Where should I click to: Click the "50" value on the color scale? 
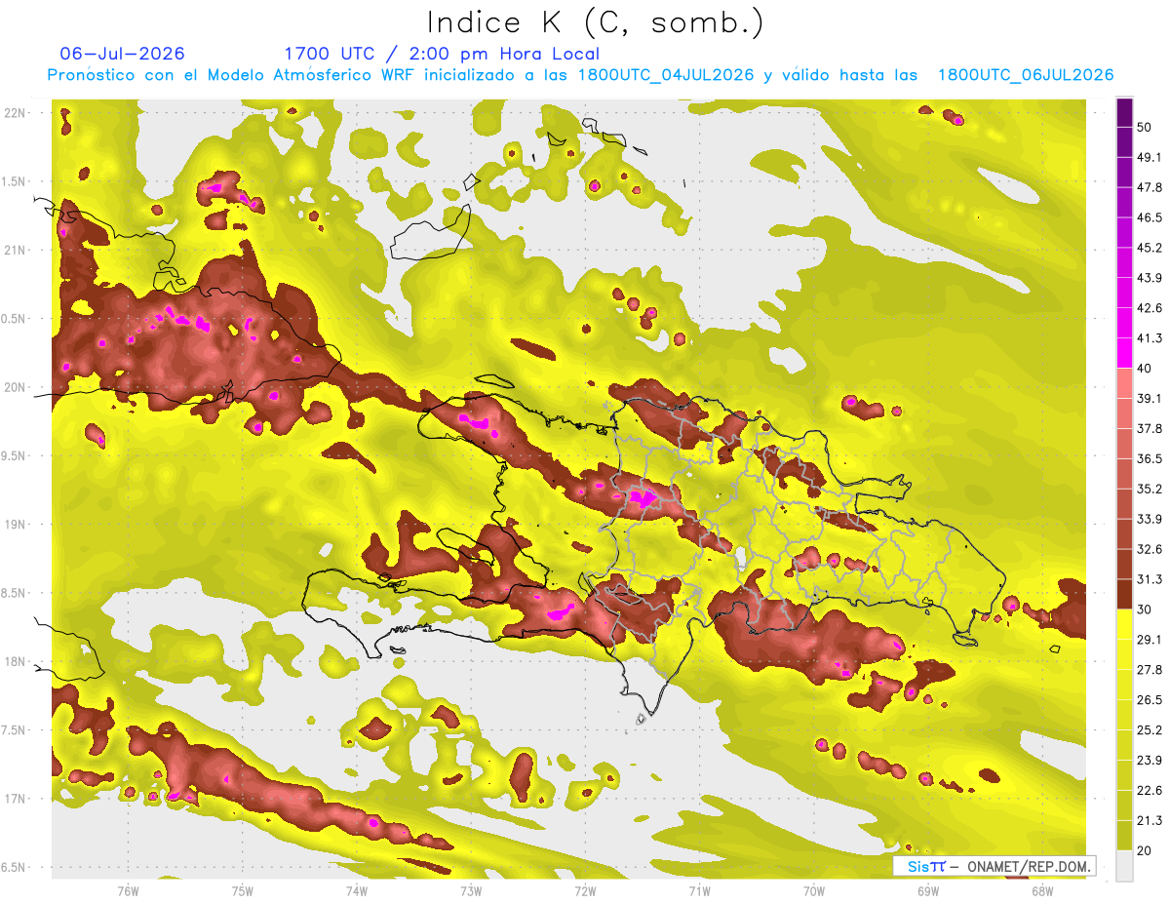coord(1144,127)
